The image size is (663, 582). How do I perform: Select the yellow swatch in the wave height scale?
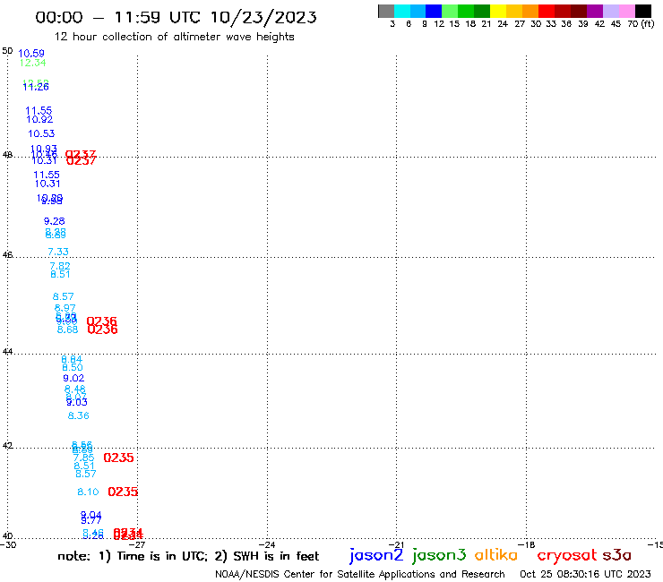pyautogui.click(x=498, y=11)
